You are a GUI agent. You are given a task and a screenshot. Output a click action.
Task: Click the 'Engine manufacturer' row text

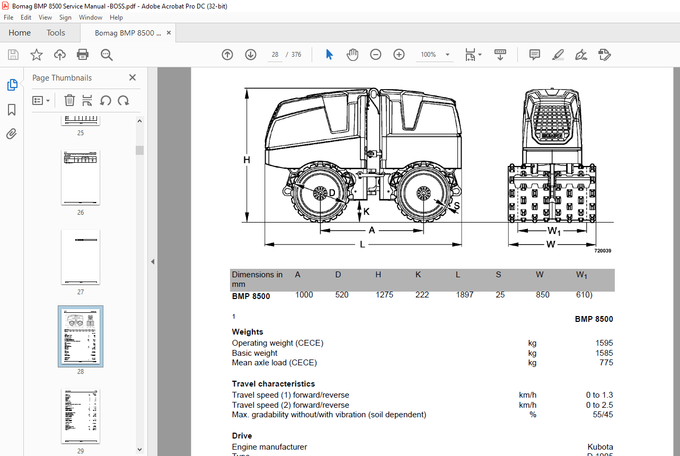pos(269,447)
